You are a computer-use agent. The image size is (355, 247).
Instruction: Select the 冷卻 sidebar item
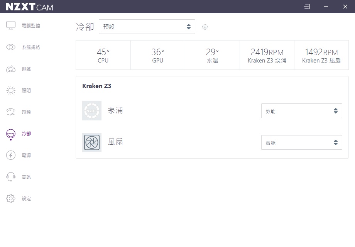point(26,134)
